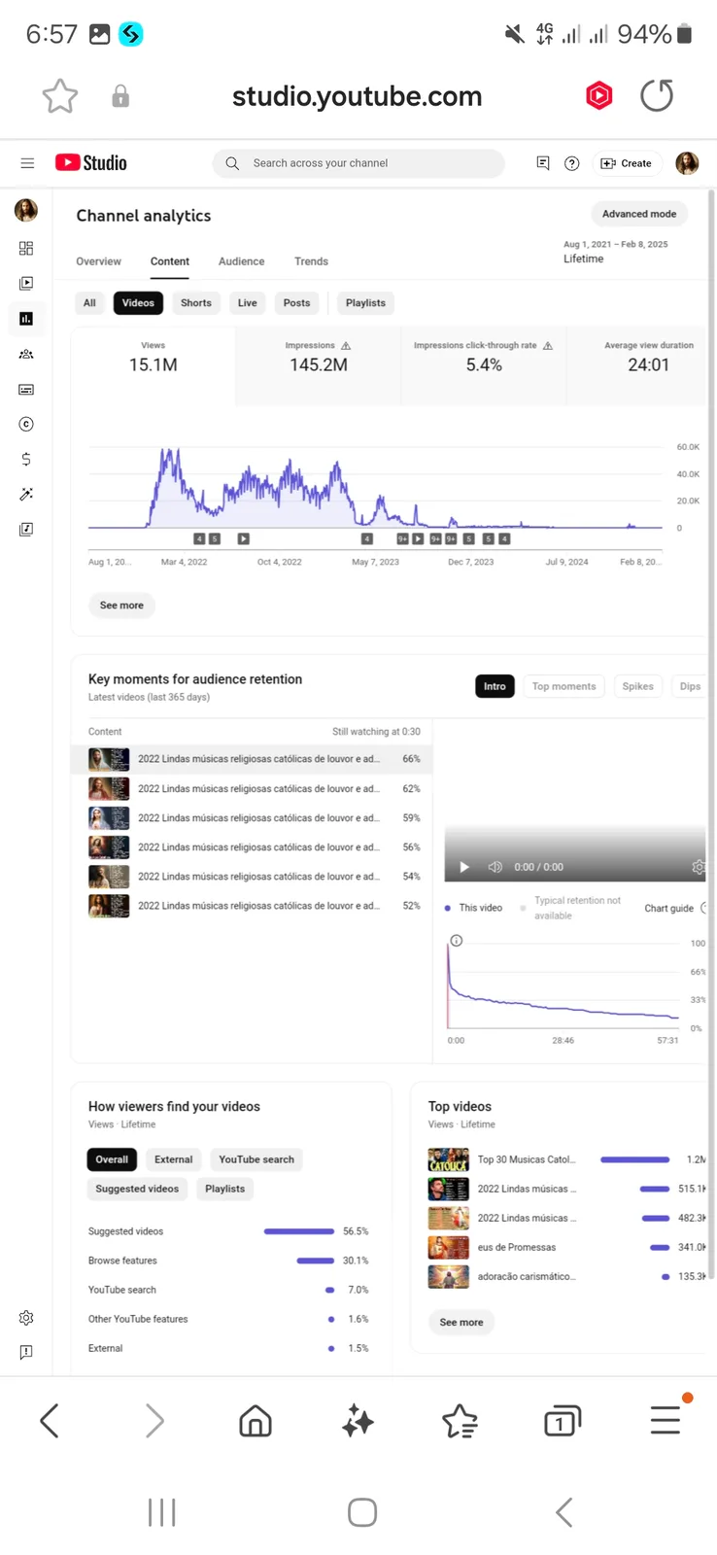Select the Live content filter chip

coord(248,303)
